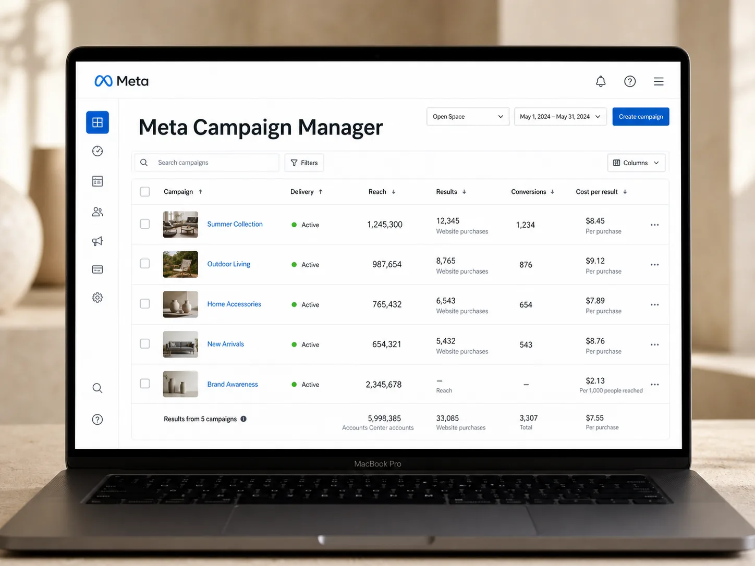Screen dimensions: 755x566
Task: Open more options for New Arrivals
Action: (x=655, y=344)
